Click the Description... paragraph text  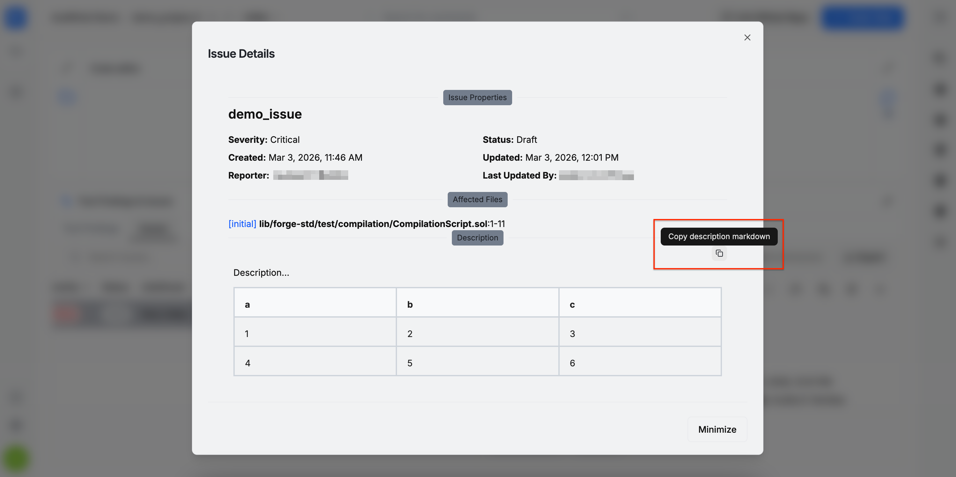coord(261,273)
